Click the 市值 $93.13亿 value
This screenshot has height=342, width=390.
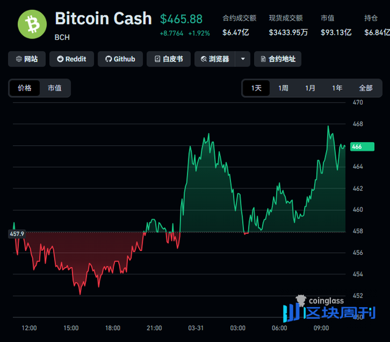tap(336, 32)
